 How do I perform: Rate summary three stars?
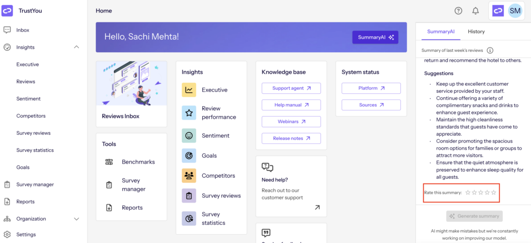[x=481, y=193]
